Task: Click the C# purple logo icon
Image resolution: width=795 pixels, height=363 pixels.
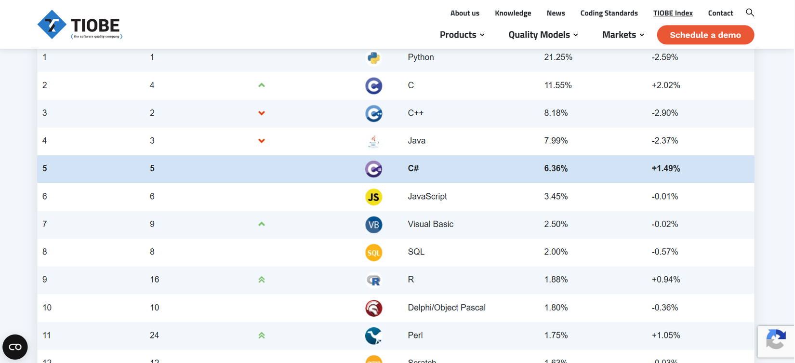Action: pyautogui.click(x=373, y=169)
